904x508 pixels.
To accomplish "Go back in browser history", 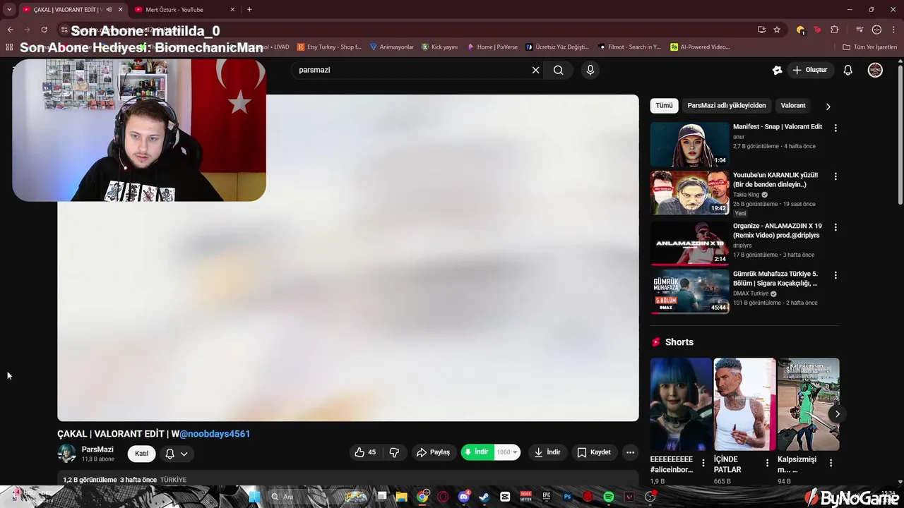I will click(10, 30).
